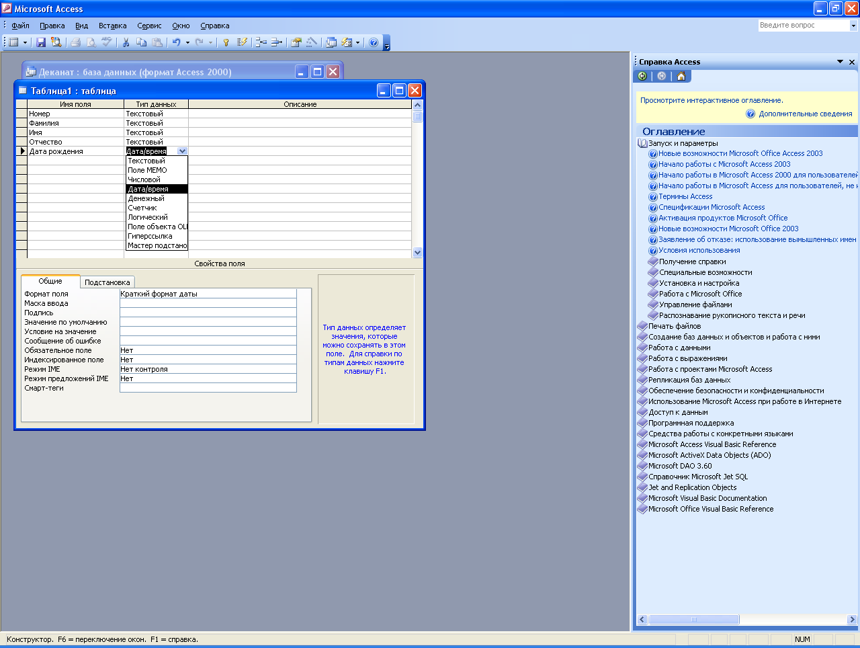Screen dimensions: 860x648
Task: Click the help pane horizontal scrollbar thumb
Action: click(694, 620)
